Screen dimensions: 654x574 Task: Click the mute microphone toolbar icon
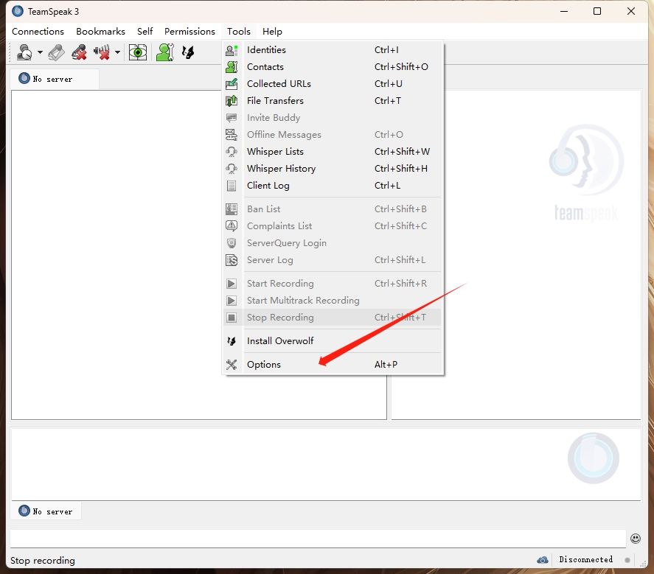click(79, 52)
